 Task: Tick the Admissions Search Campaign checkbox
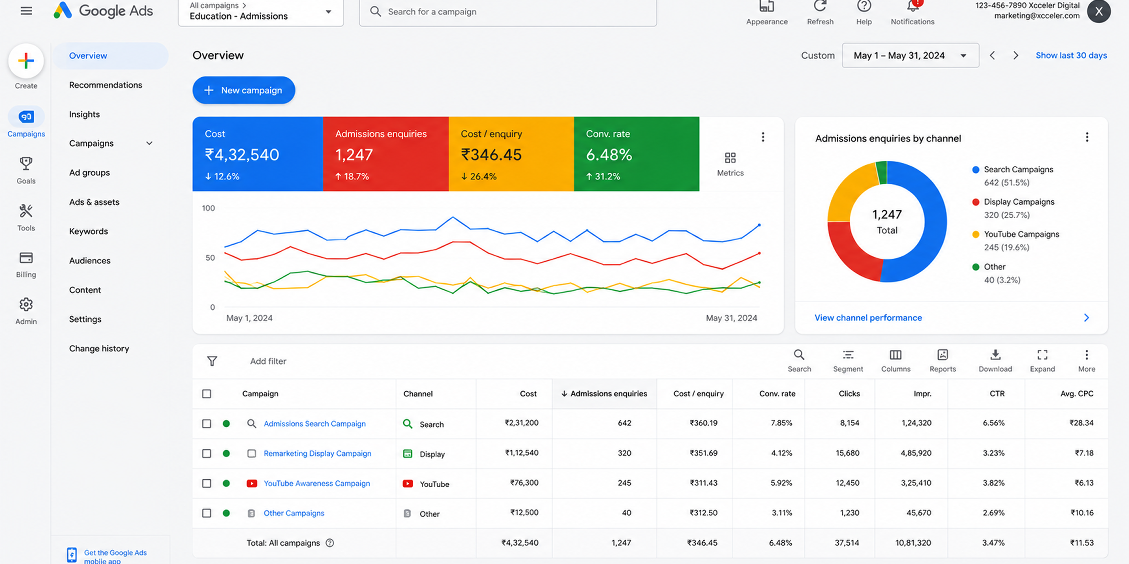tap(206, 423)
